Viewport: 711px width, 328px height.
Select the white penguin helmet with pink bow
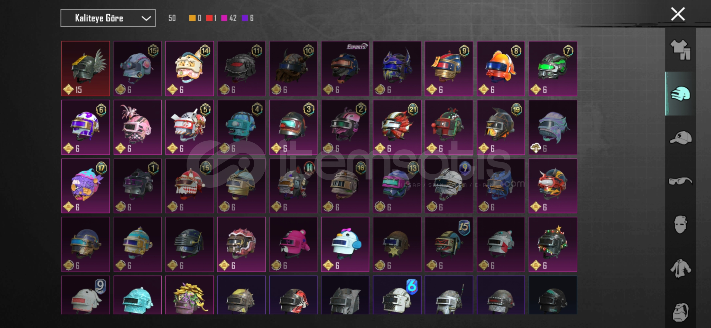pyautogui.click(x=345, y=244)
